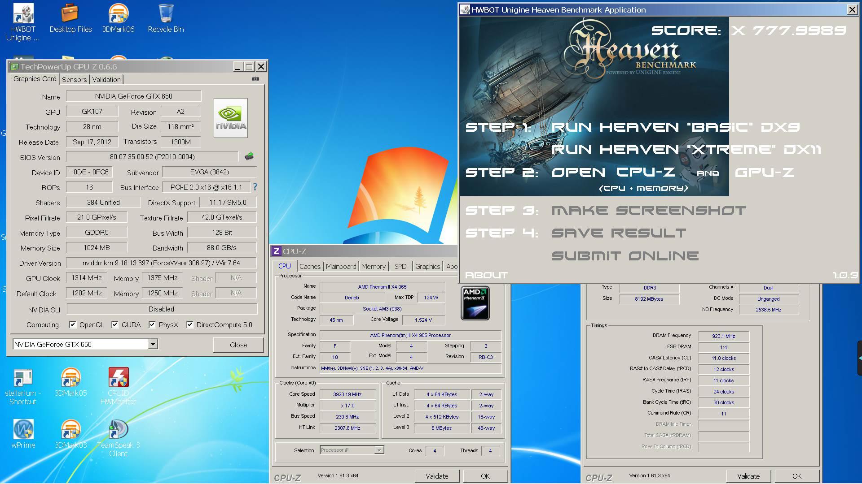Launch the 3DMark05 desktop shortcut

(70, 382)
